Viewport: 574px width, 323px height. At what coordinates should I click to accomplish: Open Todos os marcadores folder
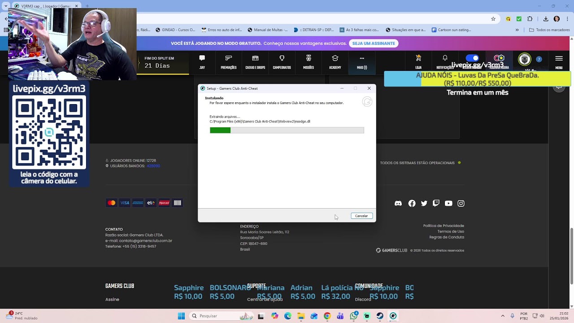[x=549, y=30]
